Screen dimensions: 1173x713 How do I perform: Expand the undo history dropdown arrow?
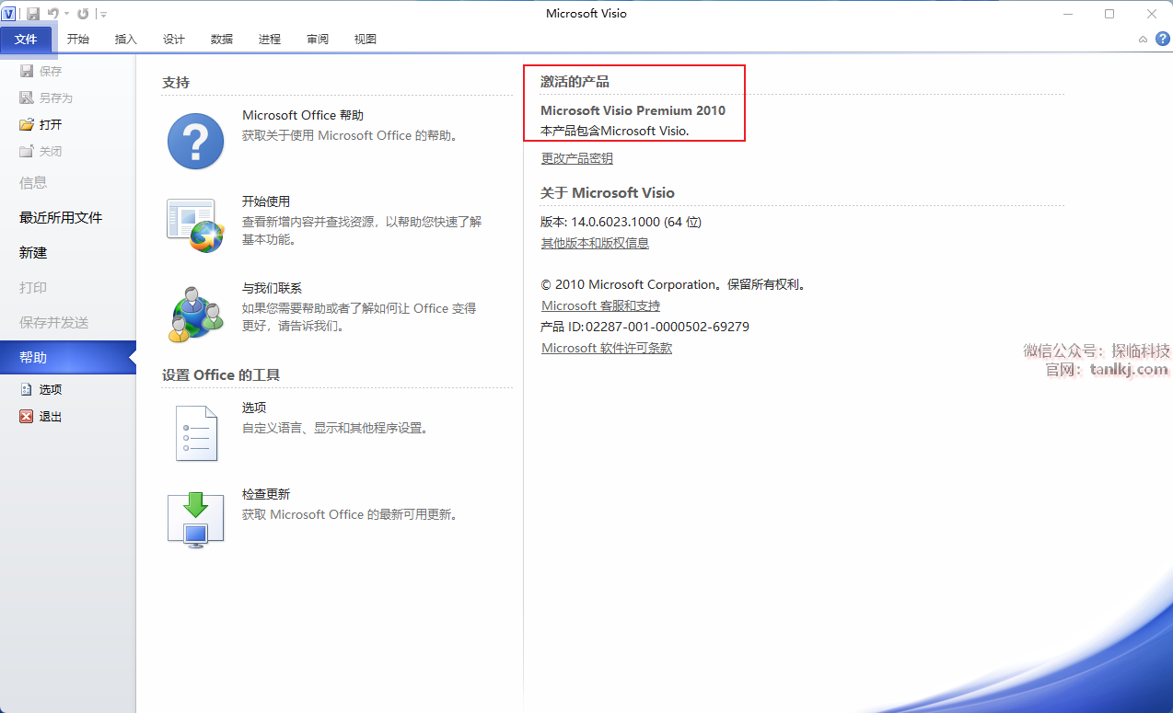click(x=67, y=14)
